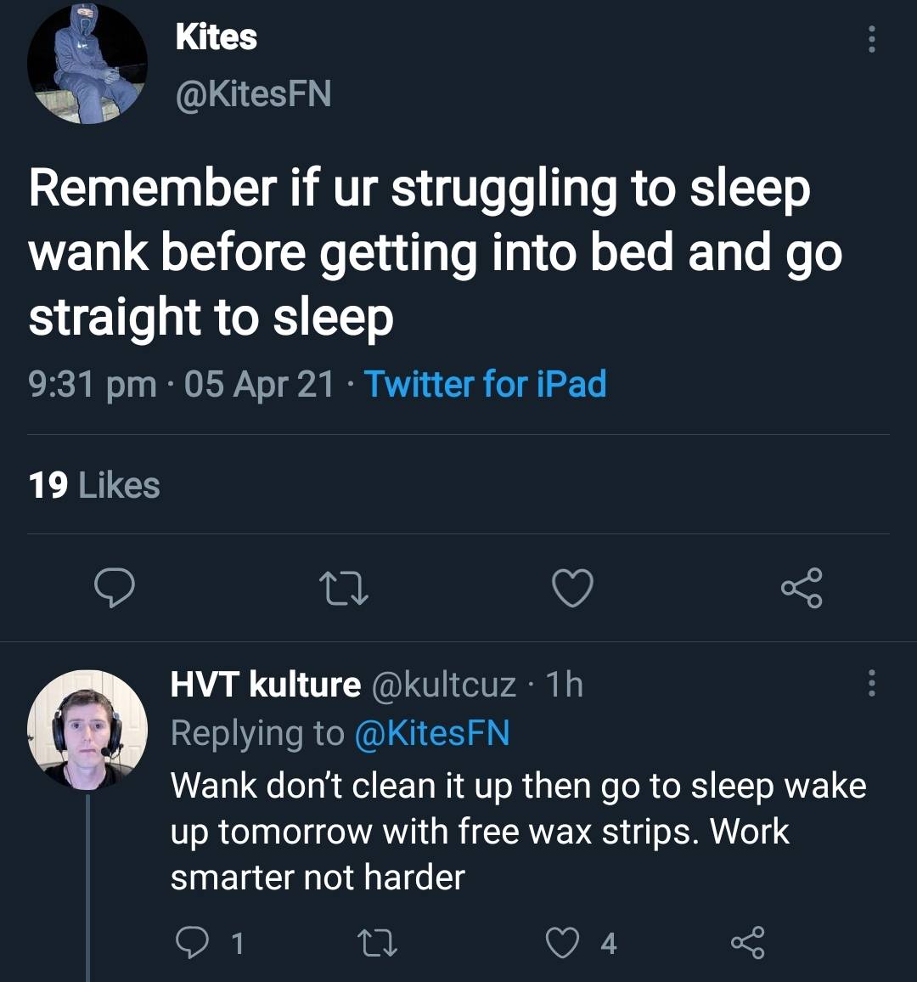Click the Kites display name

point(216,37)
